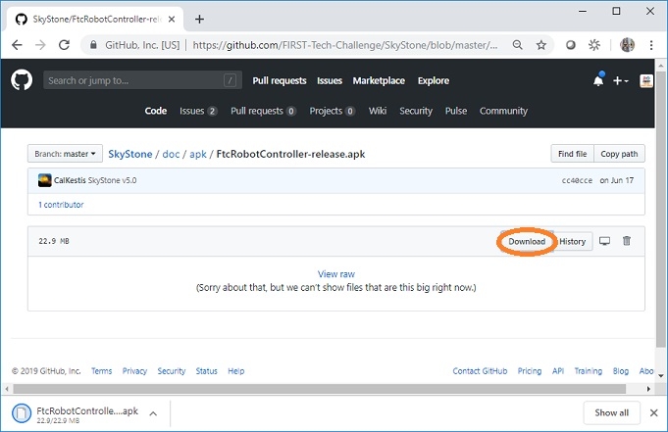Image resolution: width=668 pixels, height=432 pixels.
Task: Select Marketplace in the top navigation
Action: point(380,80)
